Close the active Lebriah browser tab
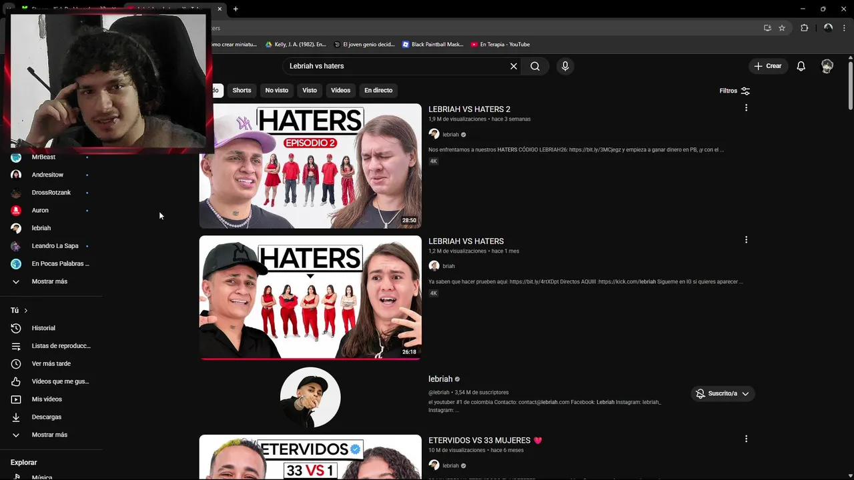 [x=220, y=9]
